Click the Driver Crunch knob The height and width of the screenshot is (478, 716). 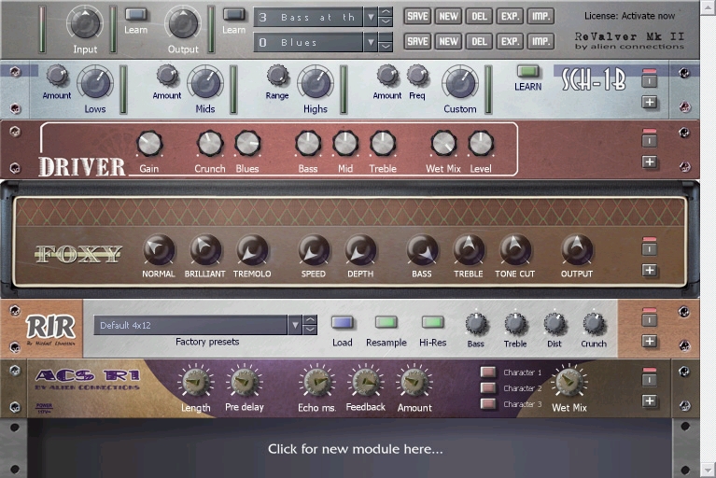pos(210,144)
